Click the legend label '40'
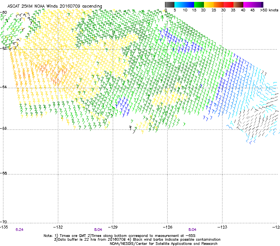Viewport: 280px width, 246px height. [243, 10]
